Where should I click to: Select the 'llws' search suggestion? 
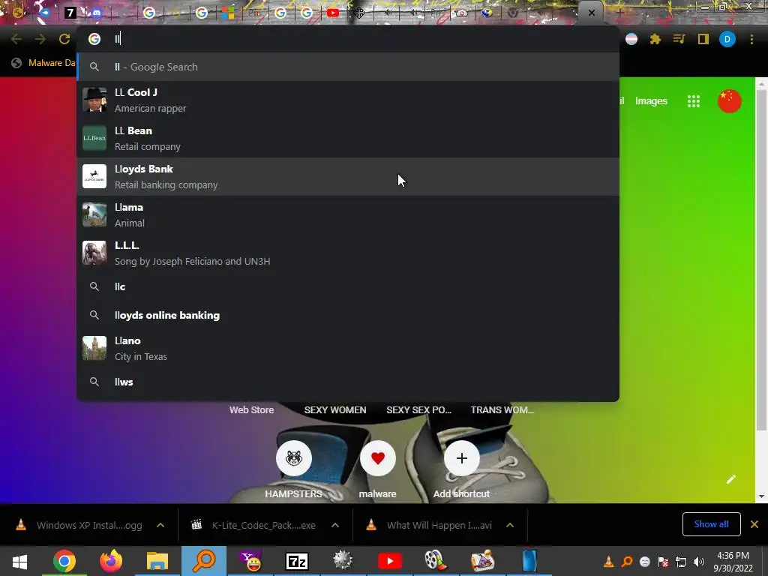point(348,382)
